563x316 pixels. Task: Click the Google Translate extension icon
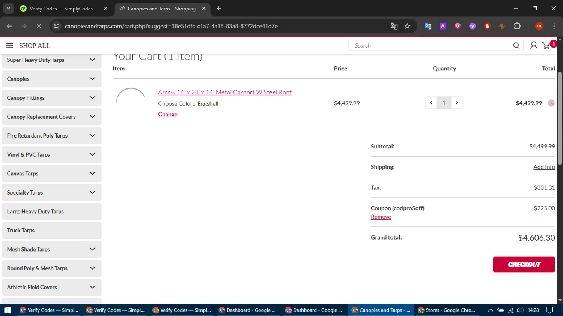tap(428, 26)
